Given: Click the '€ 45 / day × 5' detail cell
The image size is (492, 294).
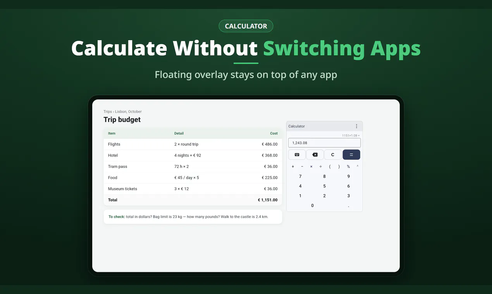Looking at the screenshot, I should pyautogui.click(x=187, y=178).
